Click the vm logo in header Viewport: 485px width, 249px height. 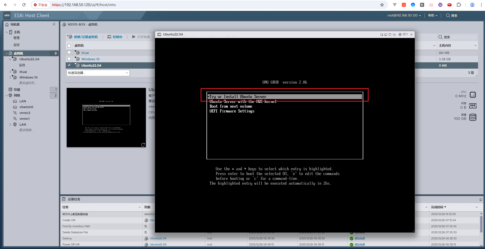click(7, 15)
